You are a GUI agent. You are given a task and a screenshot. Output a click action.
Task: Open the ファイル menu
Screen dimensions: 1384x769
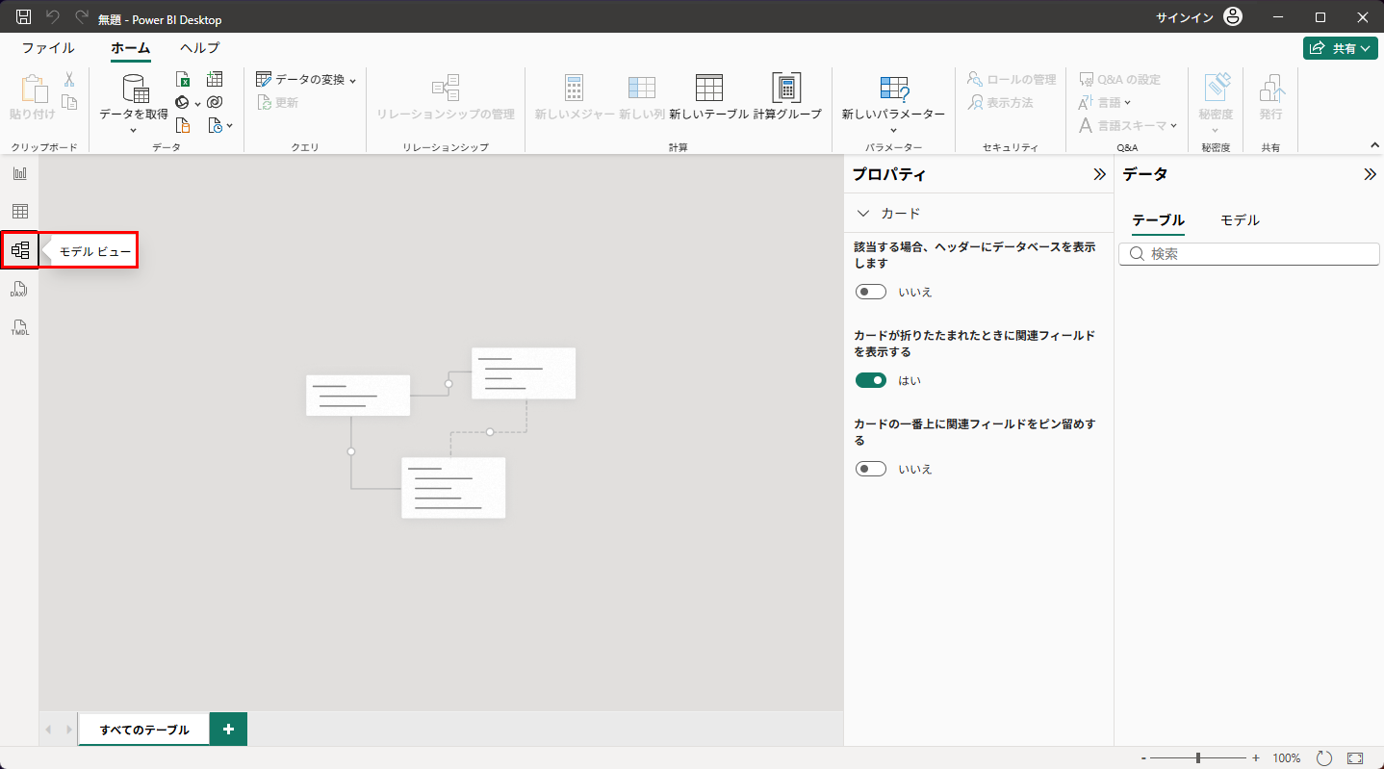48,48
